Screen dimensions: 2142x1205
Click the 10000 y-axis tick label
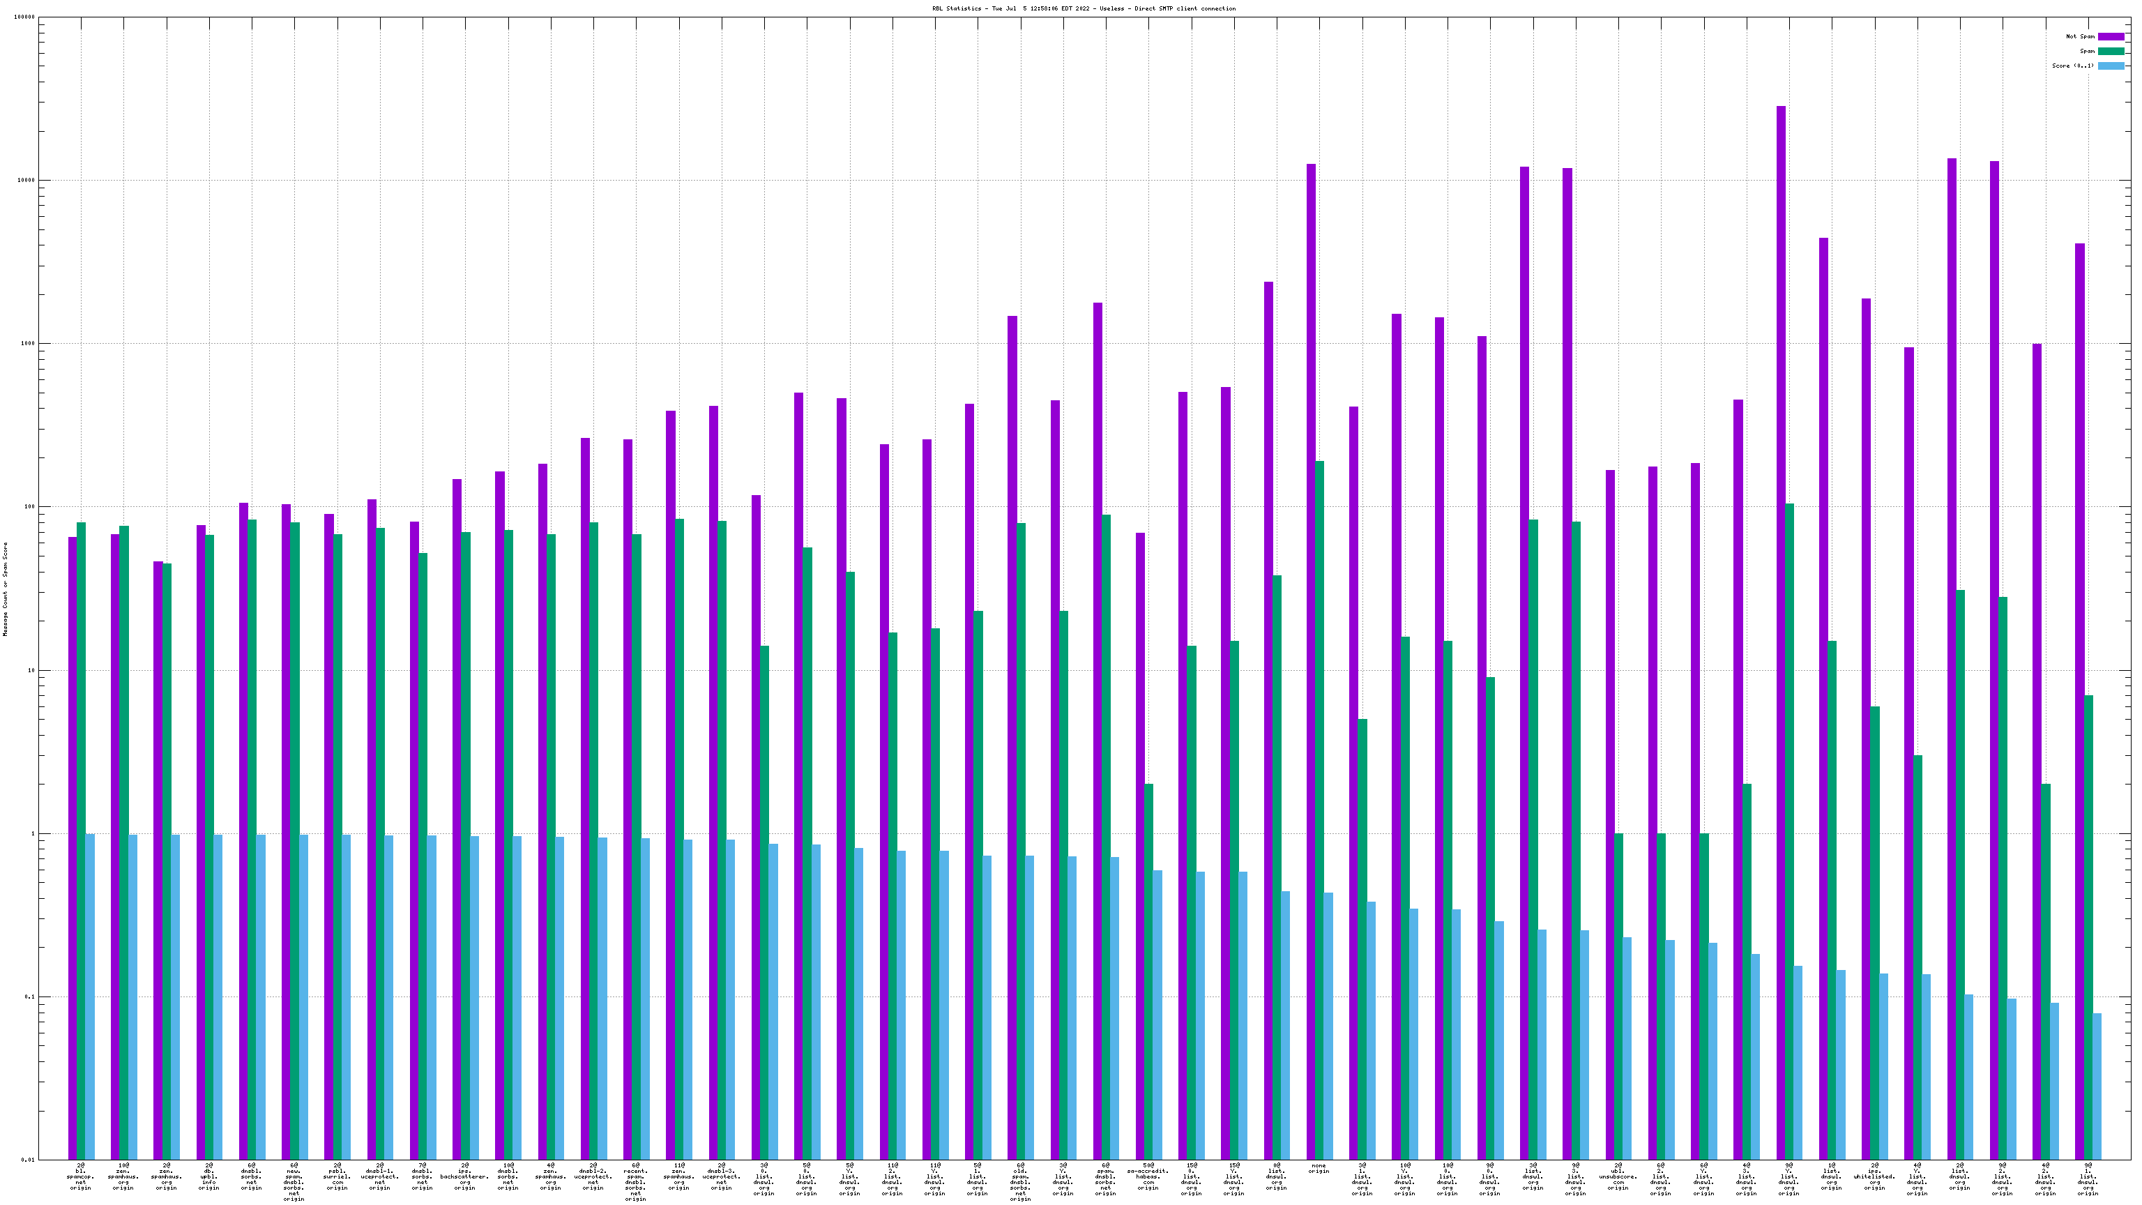[x=26, y=181]
